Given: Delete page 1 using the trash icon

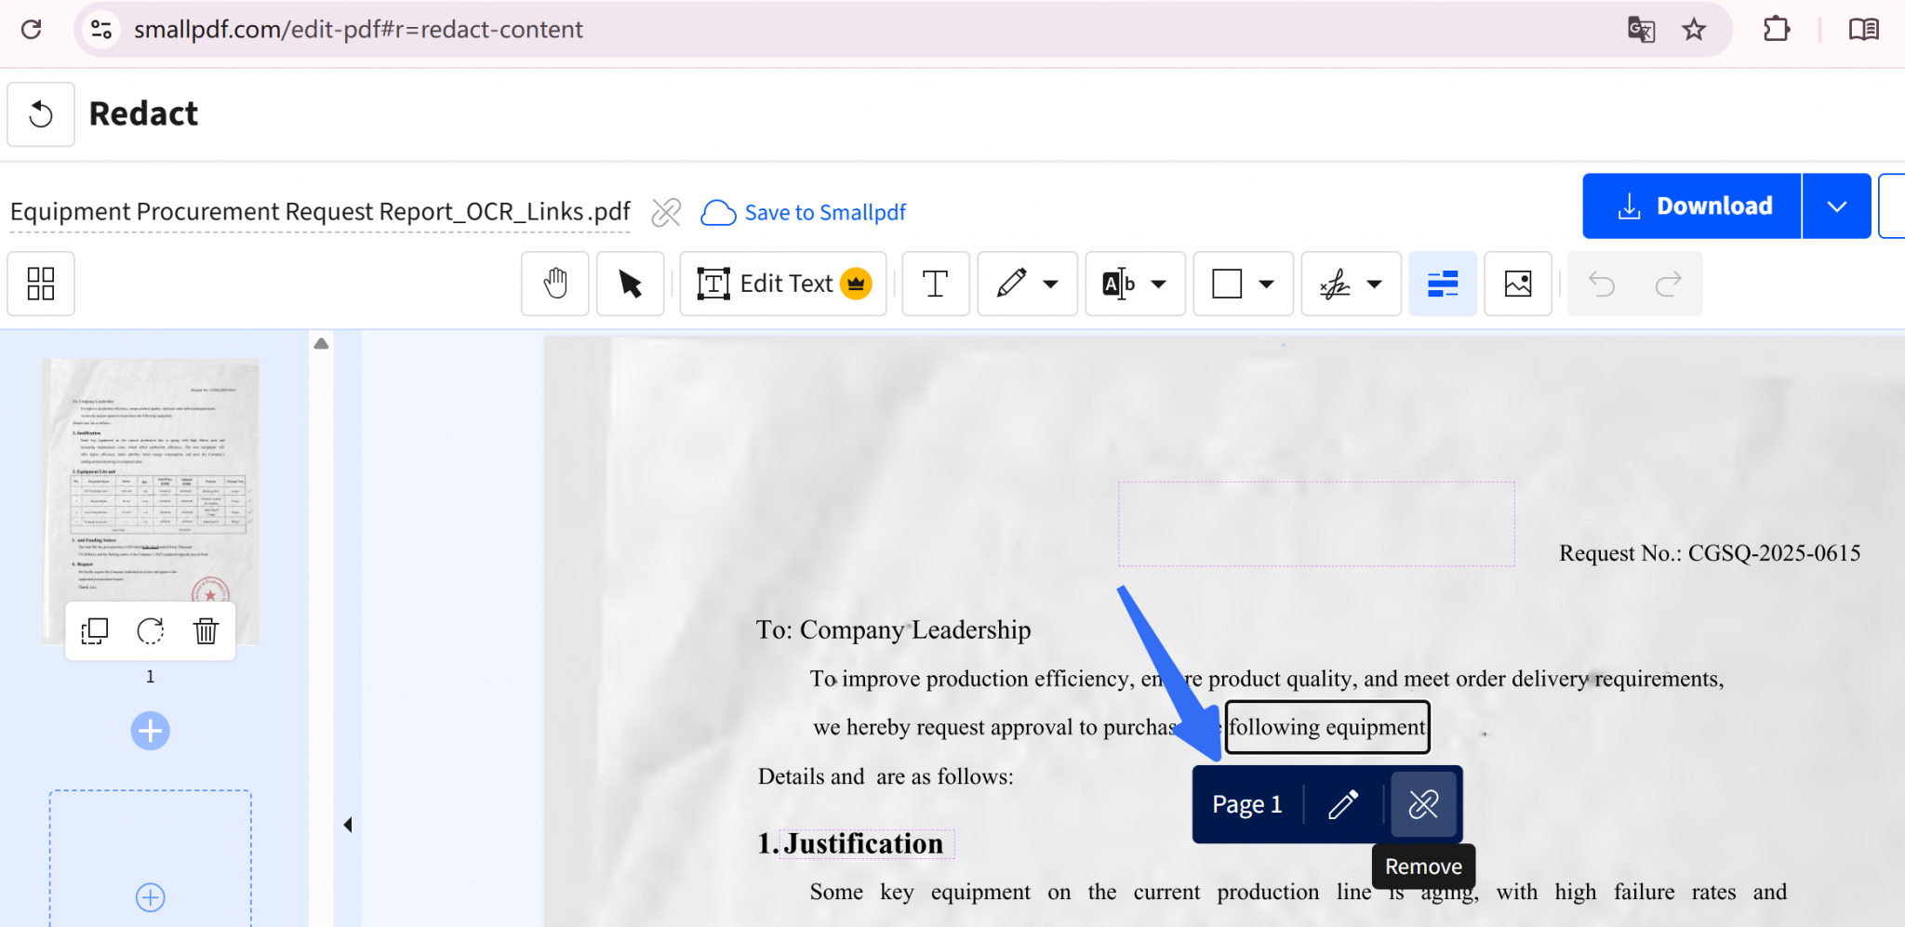Looking at the screenshot, I should (x=206, y=631).
